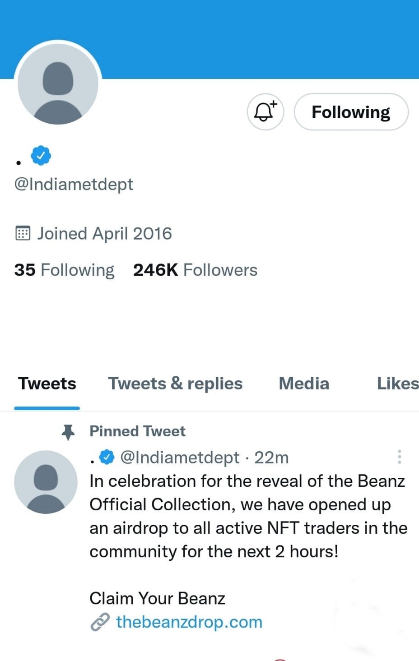Open the tweet's 22m timestamp
The height and width of the screenshot is (661, 419).
tap(271, 458)
